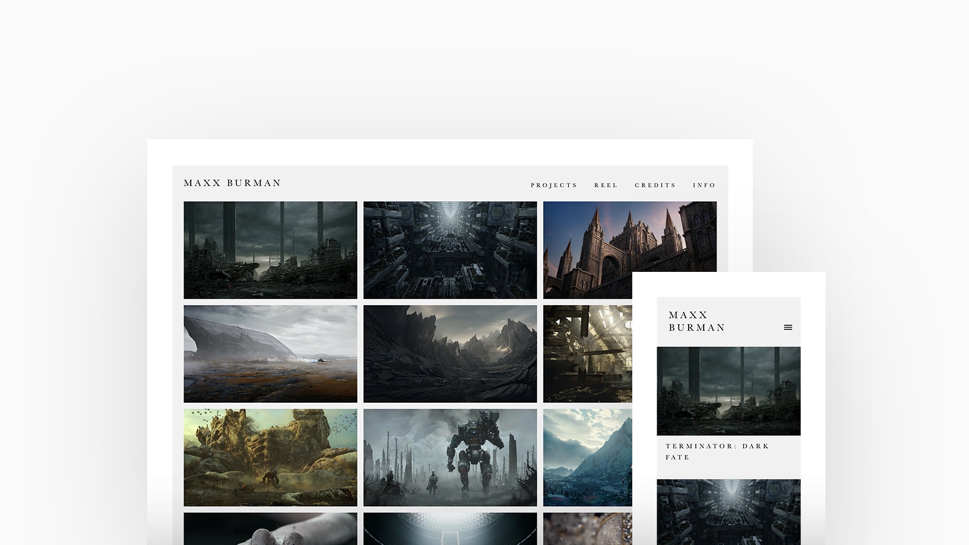
Task: Open the crashed ship on shoreline thumbnail
Action: 270,354
